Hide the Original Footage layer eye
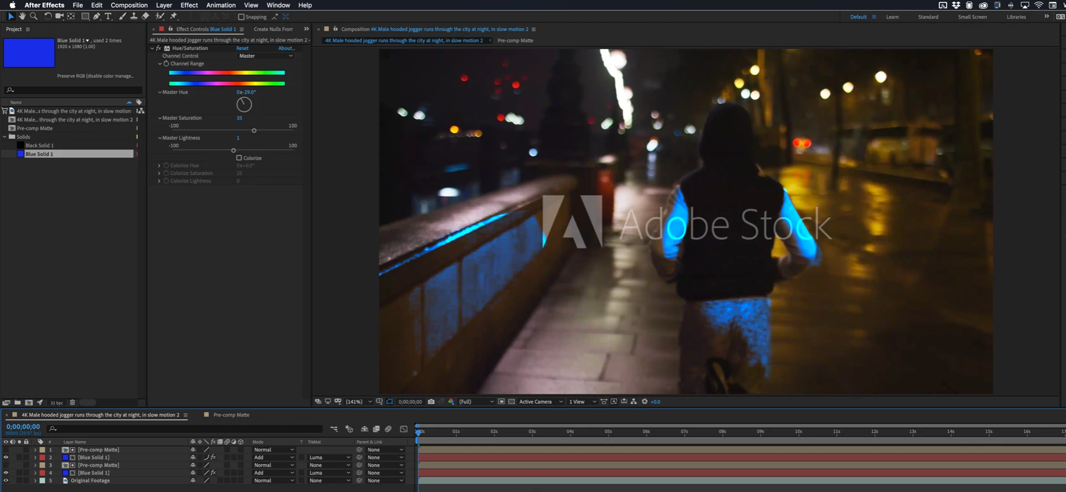 pyautogui.click(x=6, y=481)
